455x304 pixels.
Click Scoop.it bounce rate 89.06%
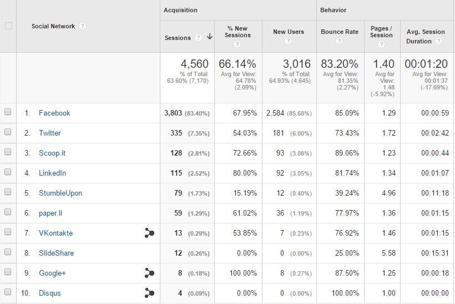tap(347, 153)
